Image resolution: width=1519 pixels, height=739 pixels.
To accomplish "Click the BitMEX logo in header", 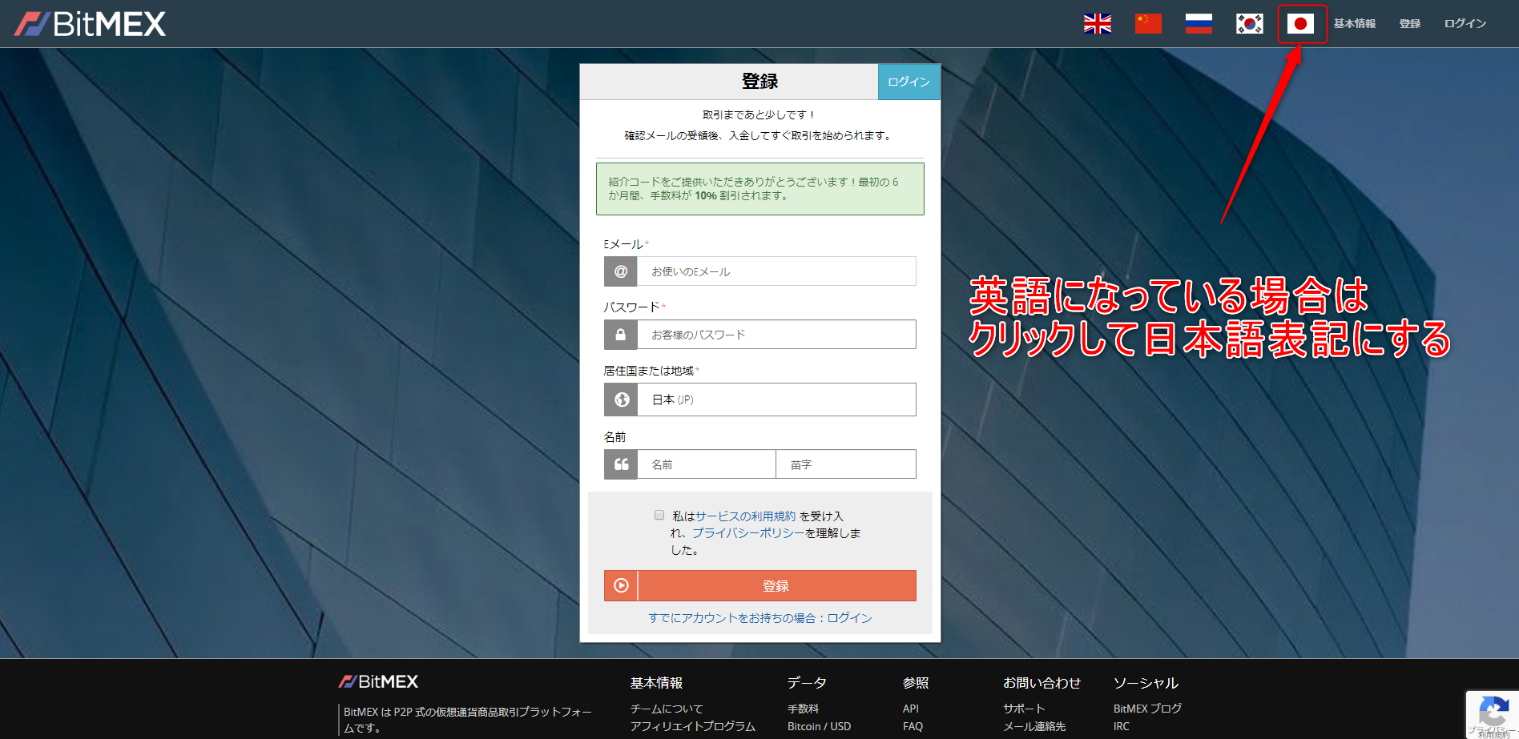I will (x=90, y=24).
